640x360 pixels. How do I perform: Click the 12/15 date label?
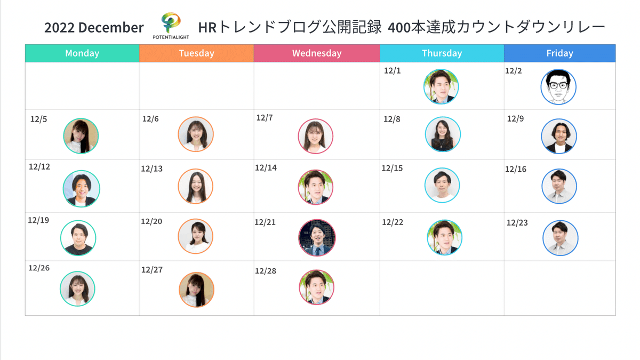click(392, 168)
